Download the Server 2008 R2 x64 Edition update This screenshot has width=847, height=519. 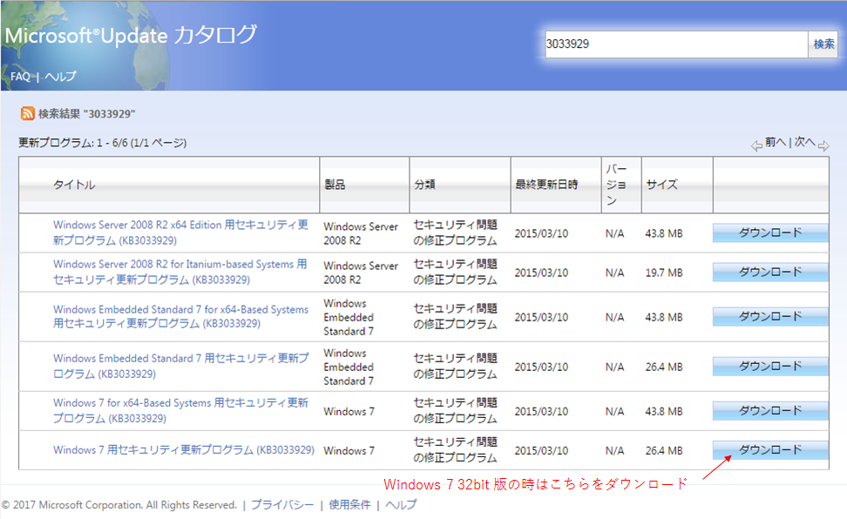tap(770, 233)
